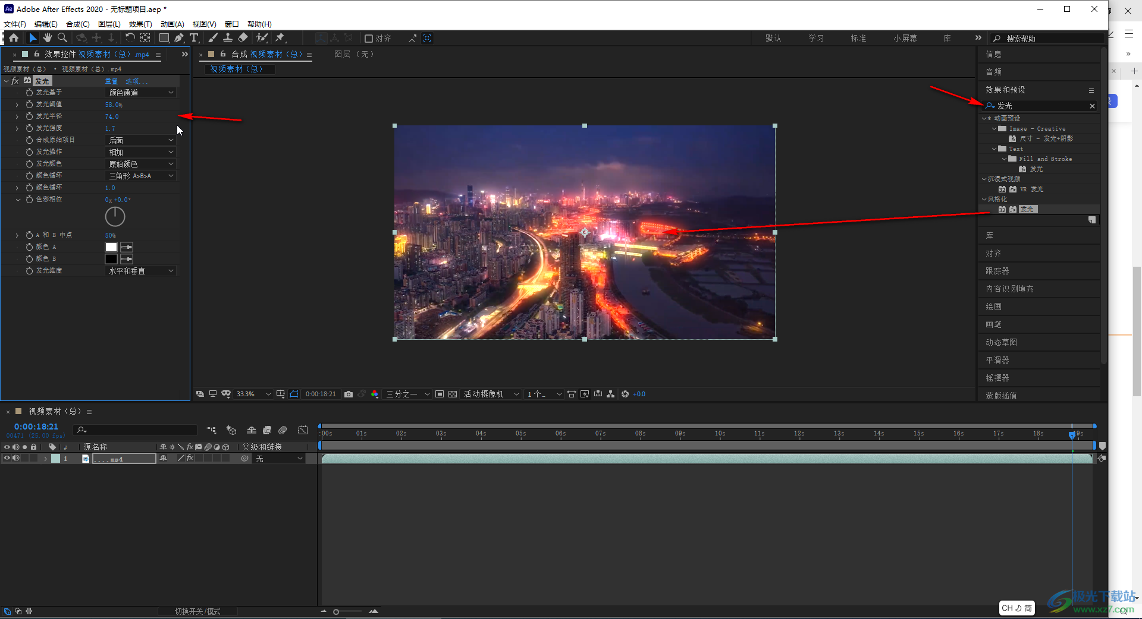This screenshot has height=619, width=1142.
Task: Toggle stopwatch for 发光半径
Action: click(x=29, y=116)
